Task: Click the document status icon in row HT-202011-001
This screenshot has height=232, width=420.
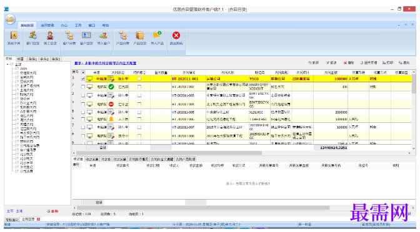Action: (111, 79)
